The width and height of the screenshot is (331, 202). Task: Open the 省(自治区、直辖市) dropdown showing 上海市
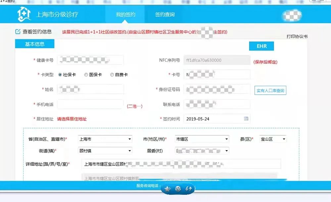[105, 139]
